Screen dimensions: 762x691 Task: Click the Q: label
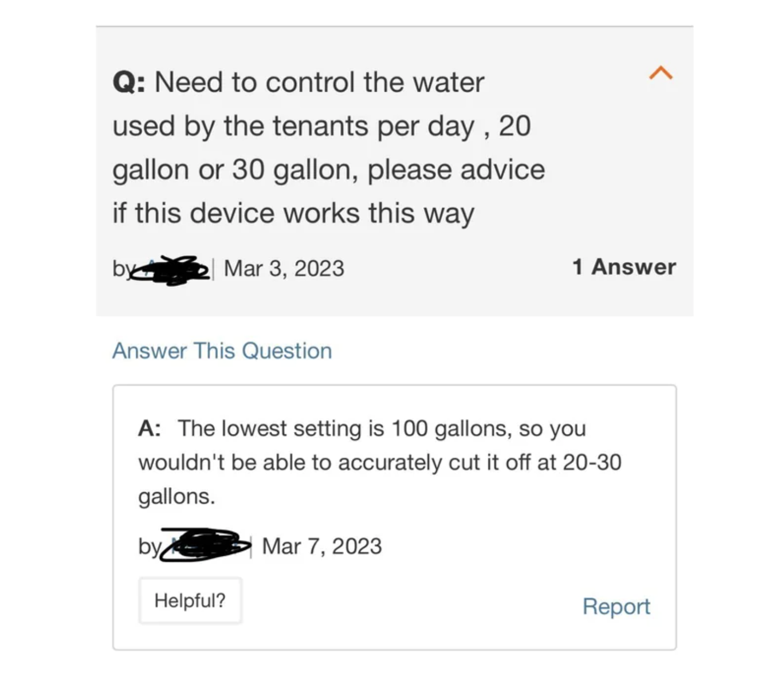129,82
